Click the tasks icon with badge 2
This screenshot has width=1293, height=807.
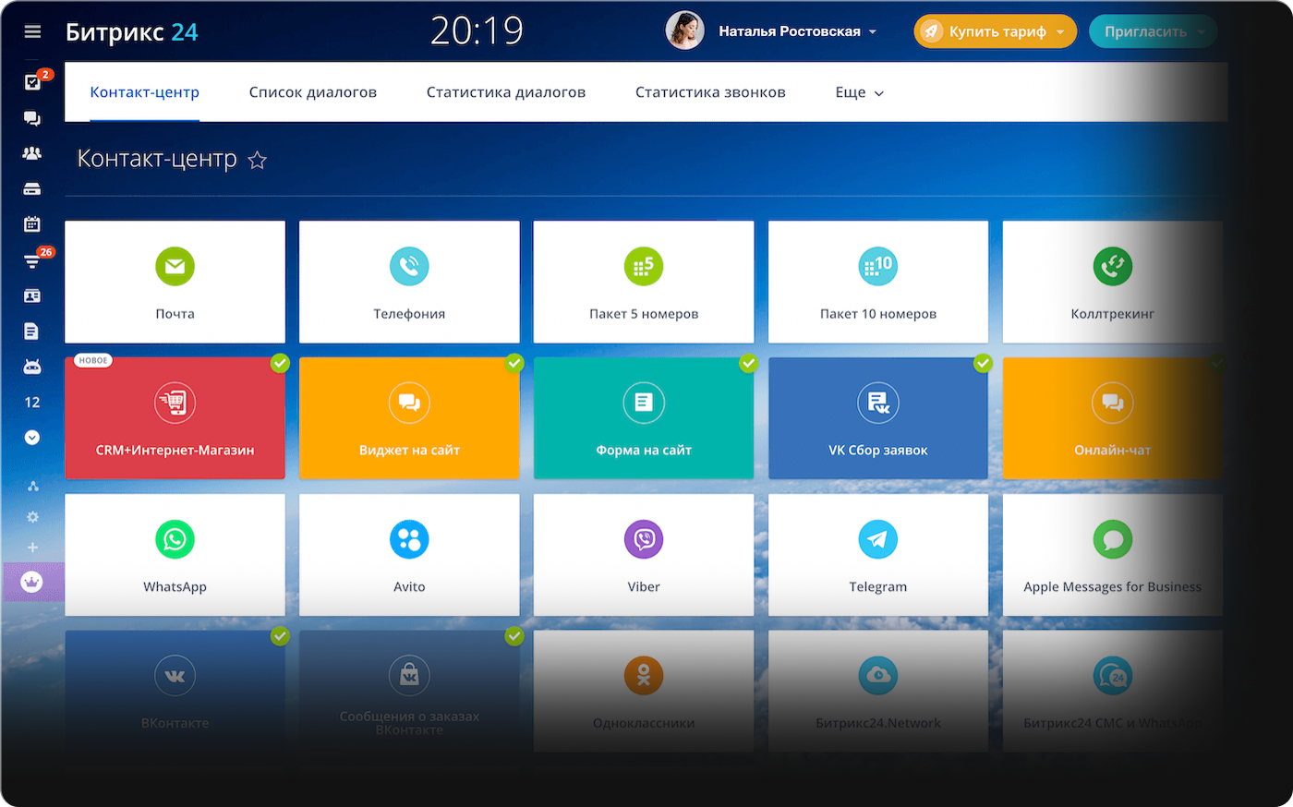(x=32, y=82)
